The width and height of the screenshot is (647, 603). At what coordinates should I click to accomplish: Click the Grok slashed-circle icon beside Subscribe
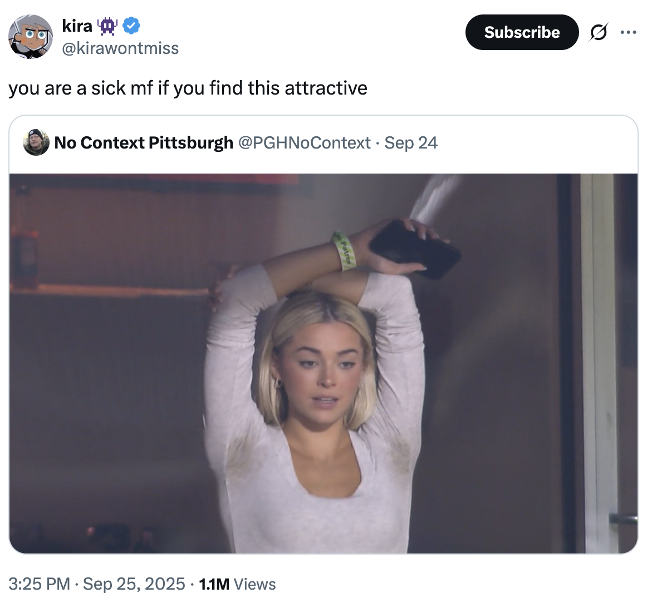click(x=598, y=33)
